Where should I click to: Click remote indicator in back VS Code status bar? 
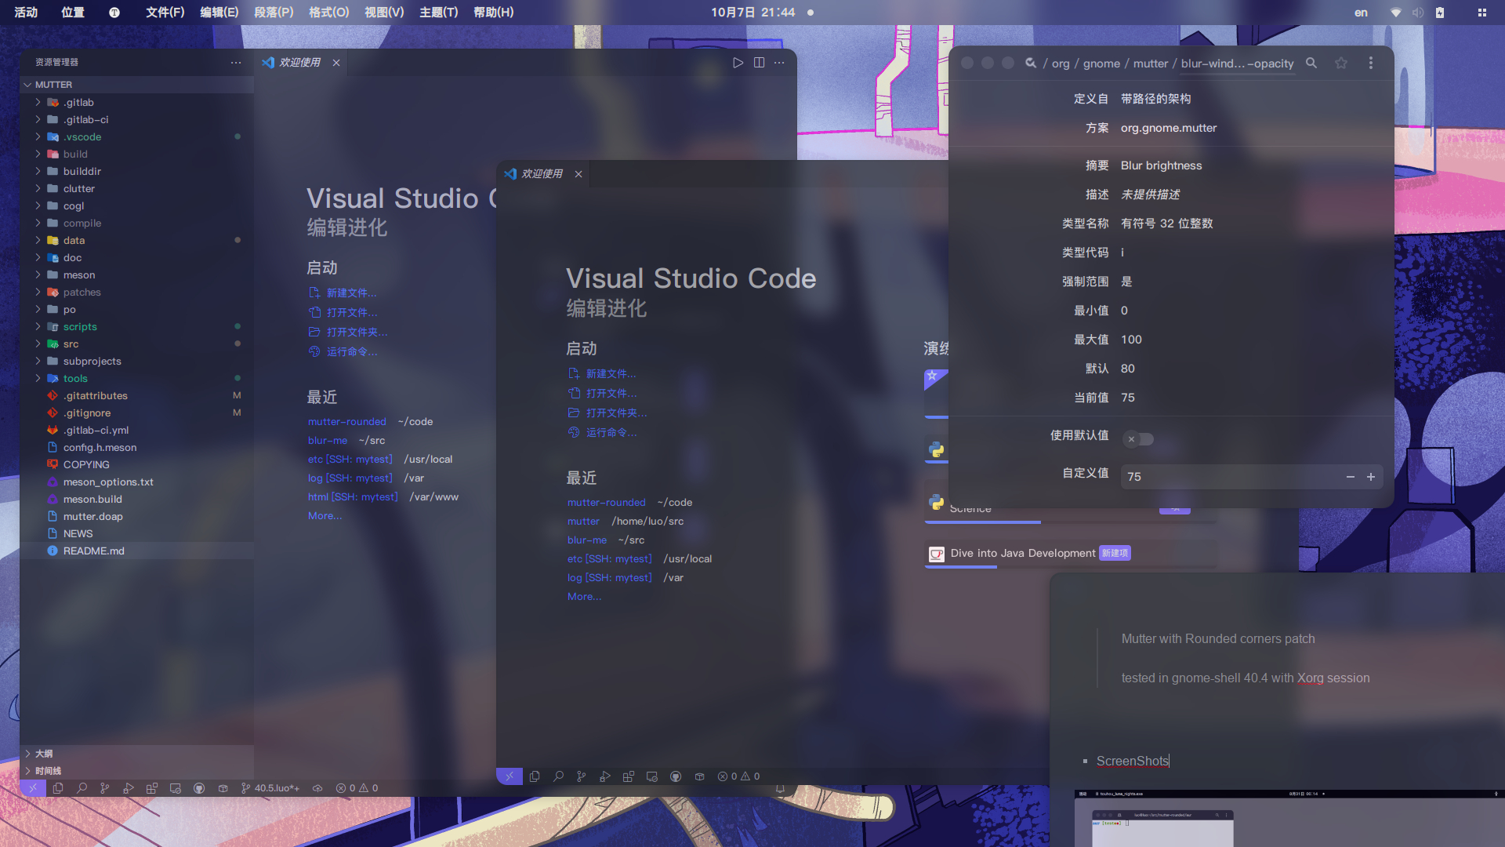pos(33,788)
